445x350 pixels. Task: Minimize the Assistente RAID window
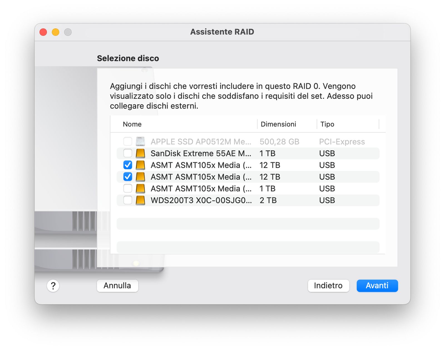coord(56,32)
